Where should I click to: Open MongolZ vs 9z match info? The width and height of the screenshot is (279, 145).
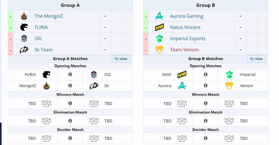point(70,86)
